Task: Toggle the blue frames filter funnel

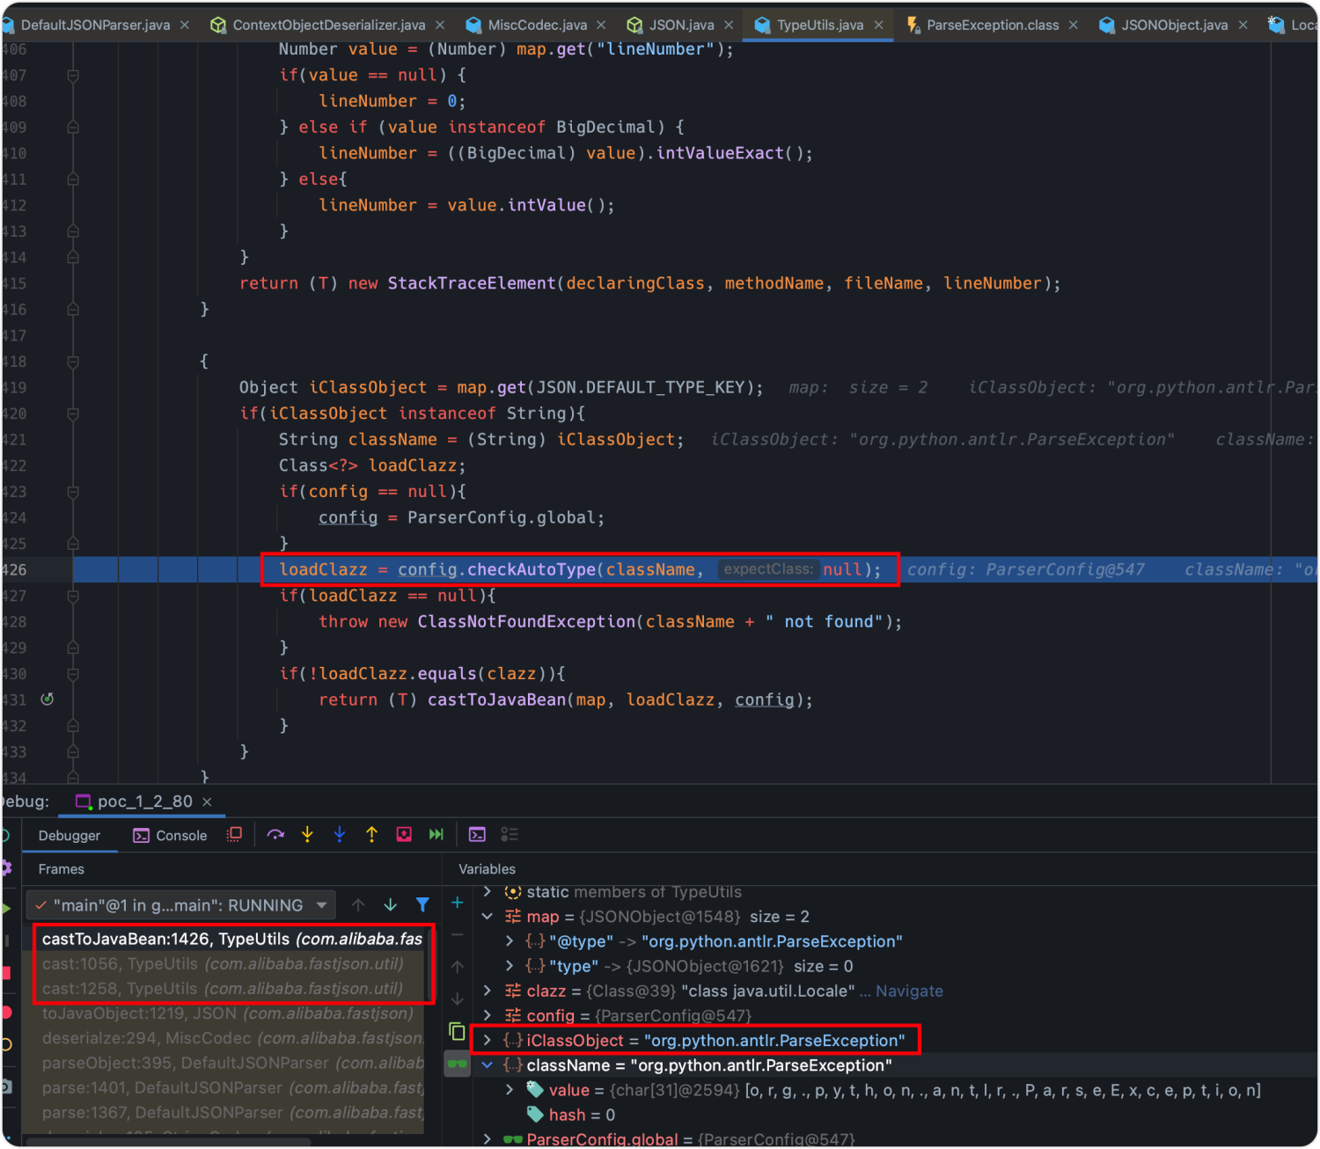Action: tap(422, 904)
